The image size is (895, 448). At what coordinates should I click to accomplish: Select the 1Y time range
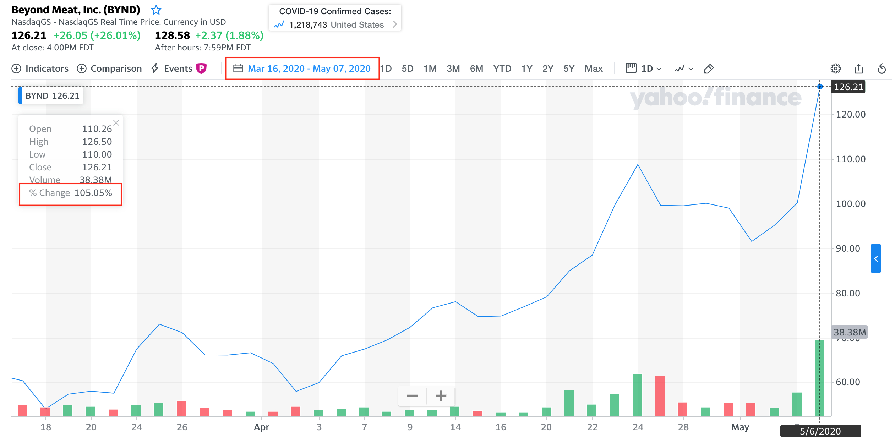click(527, 69)
